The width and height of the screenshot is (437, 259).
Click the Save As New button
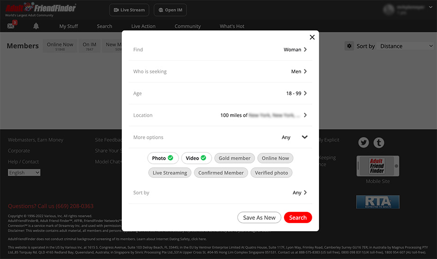pyautogui.click(x=259, y=217)
